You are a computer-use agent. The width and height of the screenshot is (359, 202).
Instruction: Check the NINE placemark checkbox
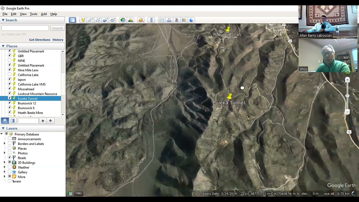[x=10, y=60]
